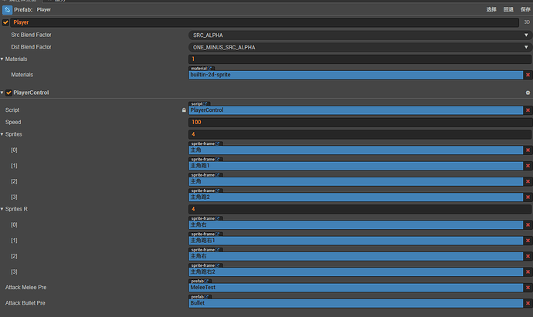Open the PlayerControl component settings gear
This screenshot has width=533, height=317.
tap(528, 93)
